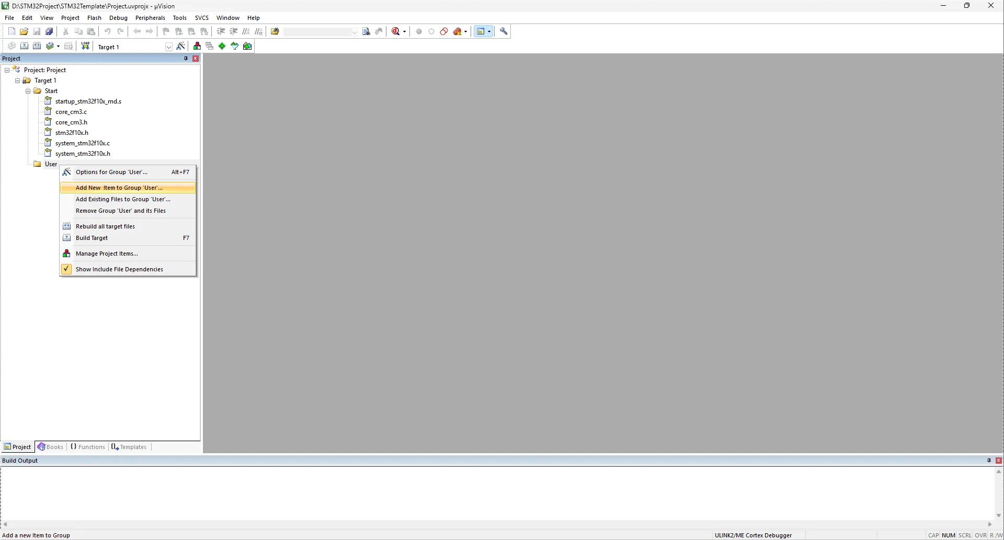The image size is (1004, 540).
Task: Open the Window layout dropdown arrow
Action: [x=489, y=31]
